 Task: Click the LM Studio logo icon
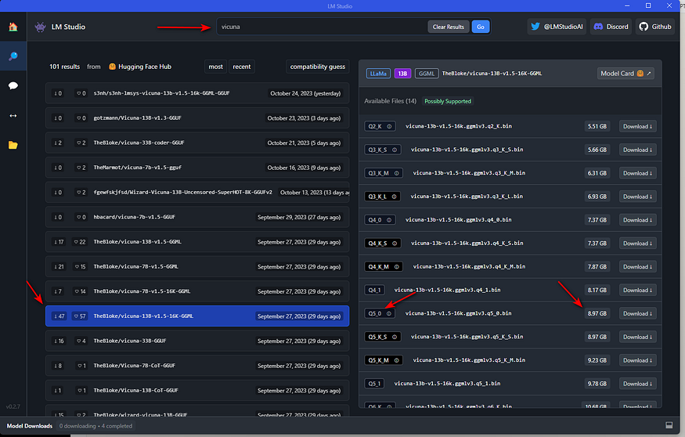coord(40,27)
